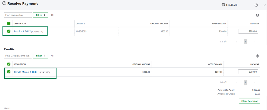Uncheck the Invoice # 1042 checkbox
Screen dimensions: 267x110
[x=9, y=31]
